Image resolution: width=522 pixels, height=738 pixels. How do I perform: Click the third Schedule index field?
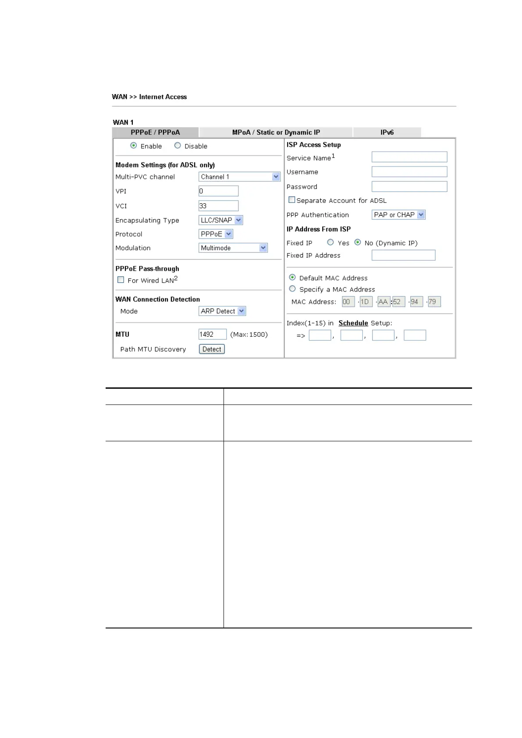(383, 335)
